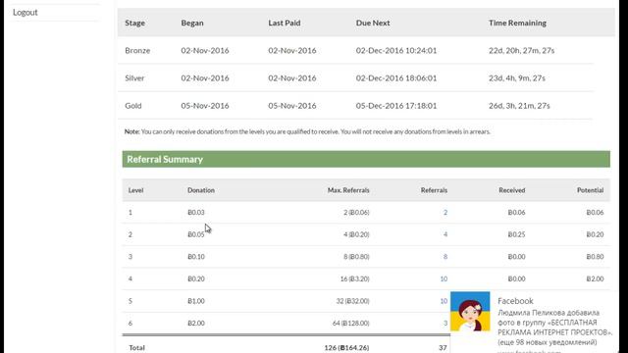628x353 pixels.
Task: Open level 2 referrals count 4
Action: point(445,234)
